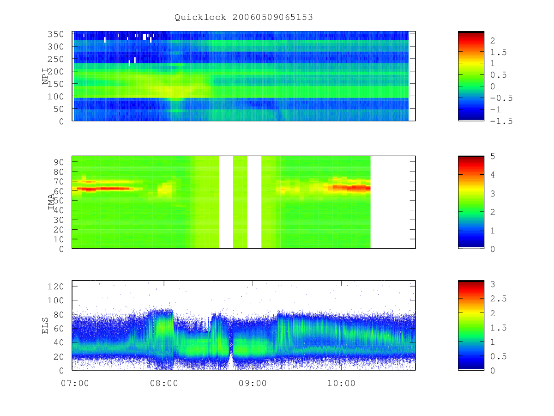Click the NPI spectrogram panel
This screenshot has height=416, width=554.
point(244,76)
